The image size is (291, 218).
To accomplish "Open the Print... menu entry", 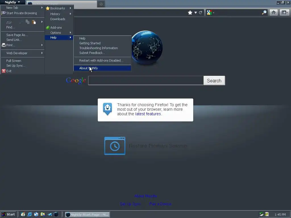I will [x=22, y=45].
